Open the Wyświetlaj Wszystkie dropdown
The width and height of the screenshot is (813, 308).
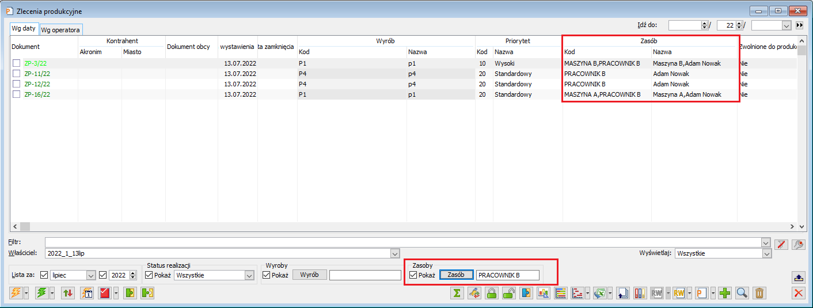click(x=767, y=253)
